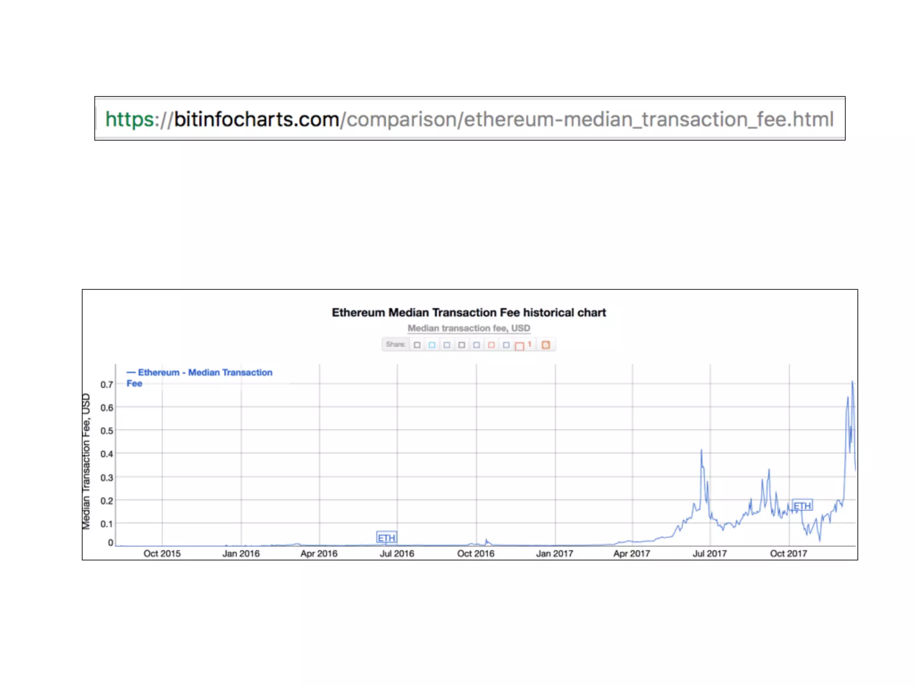Screen dimensions: 915x686
Task: Click the large red share icon with count 1
Action: [x=520, y=346]
